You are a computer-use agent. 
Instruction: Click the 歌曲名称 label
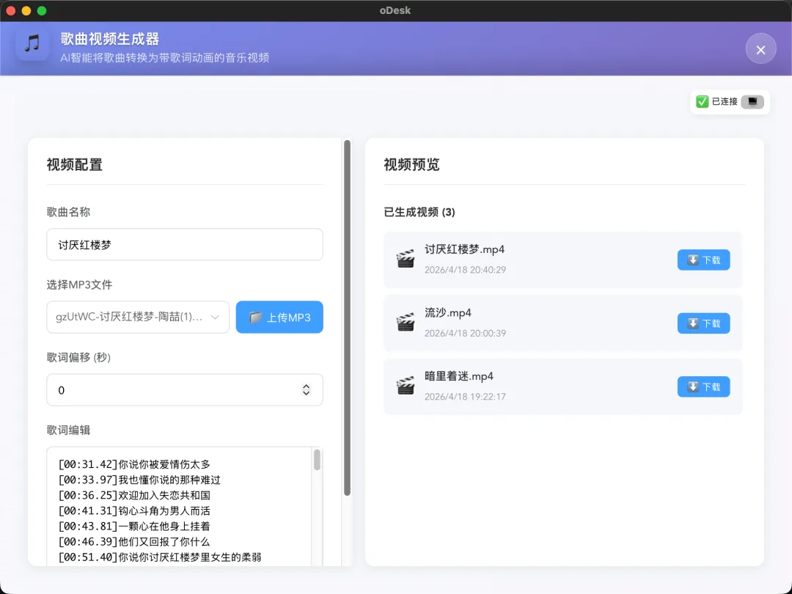[x=68, y=212]
